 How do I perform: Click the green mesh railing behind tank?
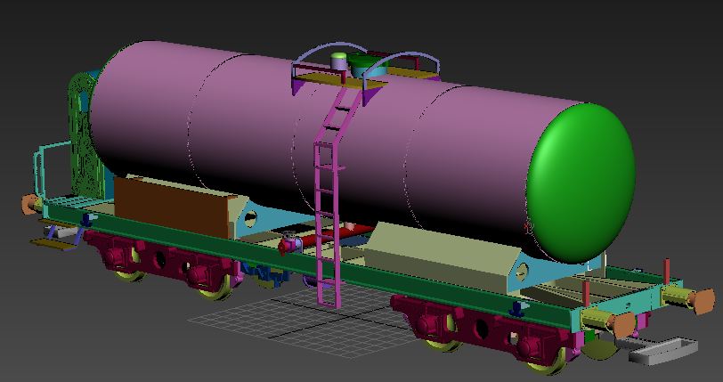[x=78, y=134]
